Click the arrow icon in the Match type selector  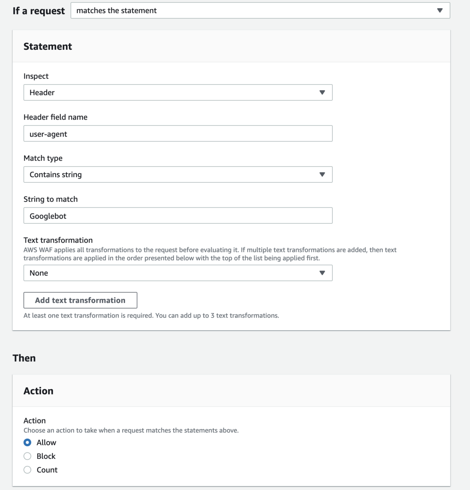(x=322, y=175)
